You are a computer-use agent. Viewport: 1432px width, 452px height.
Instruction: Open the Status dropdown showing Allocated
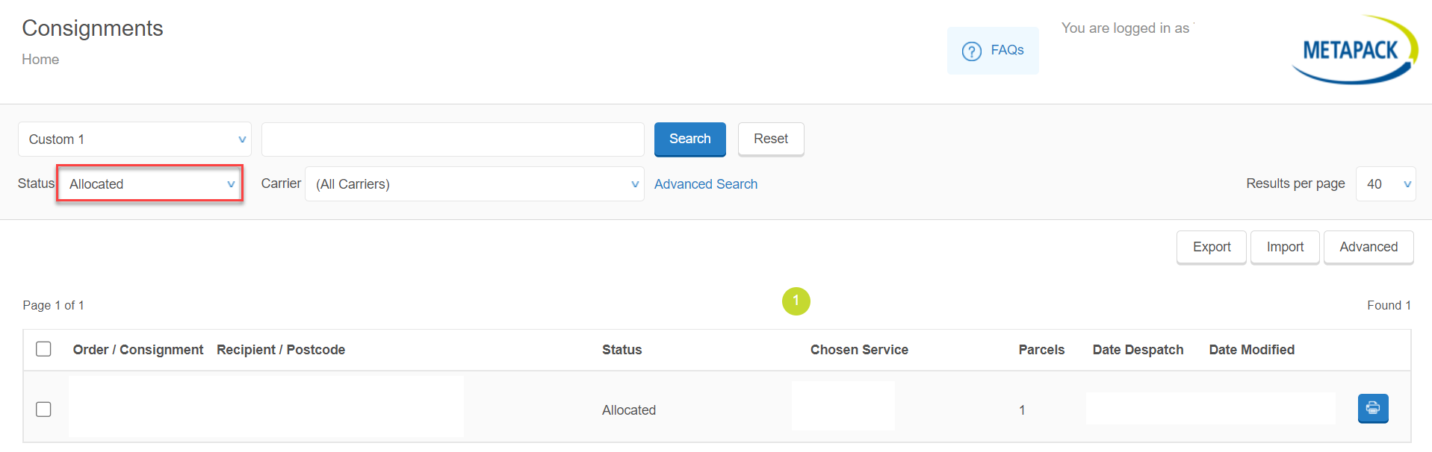[150, 183]
